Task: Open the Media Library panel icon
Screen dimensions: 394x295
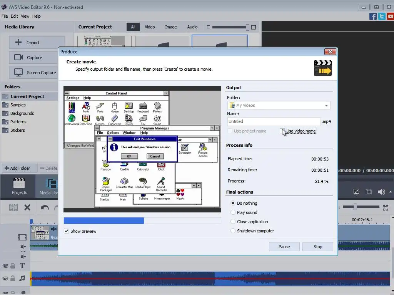Action: point(52,183)
